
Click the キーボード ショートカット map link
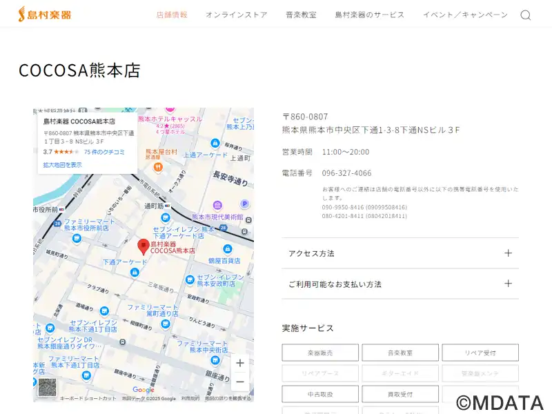(x=88, y=399)
